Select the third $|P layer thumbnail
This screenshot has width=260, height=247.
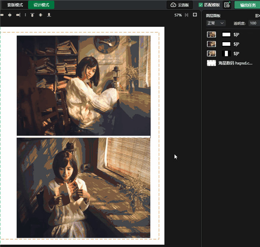[x=211, y=54]
